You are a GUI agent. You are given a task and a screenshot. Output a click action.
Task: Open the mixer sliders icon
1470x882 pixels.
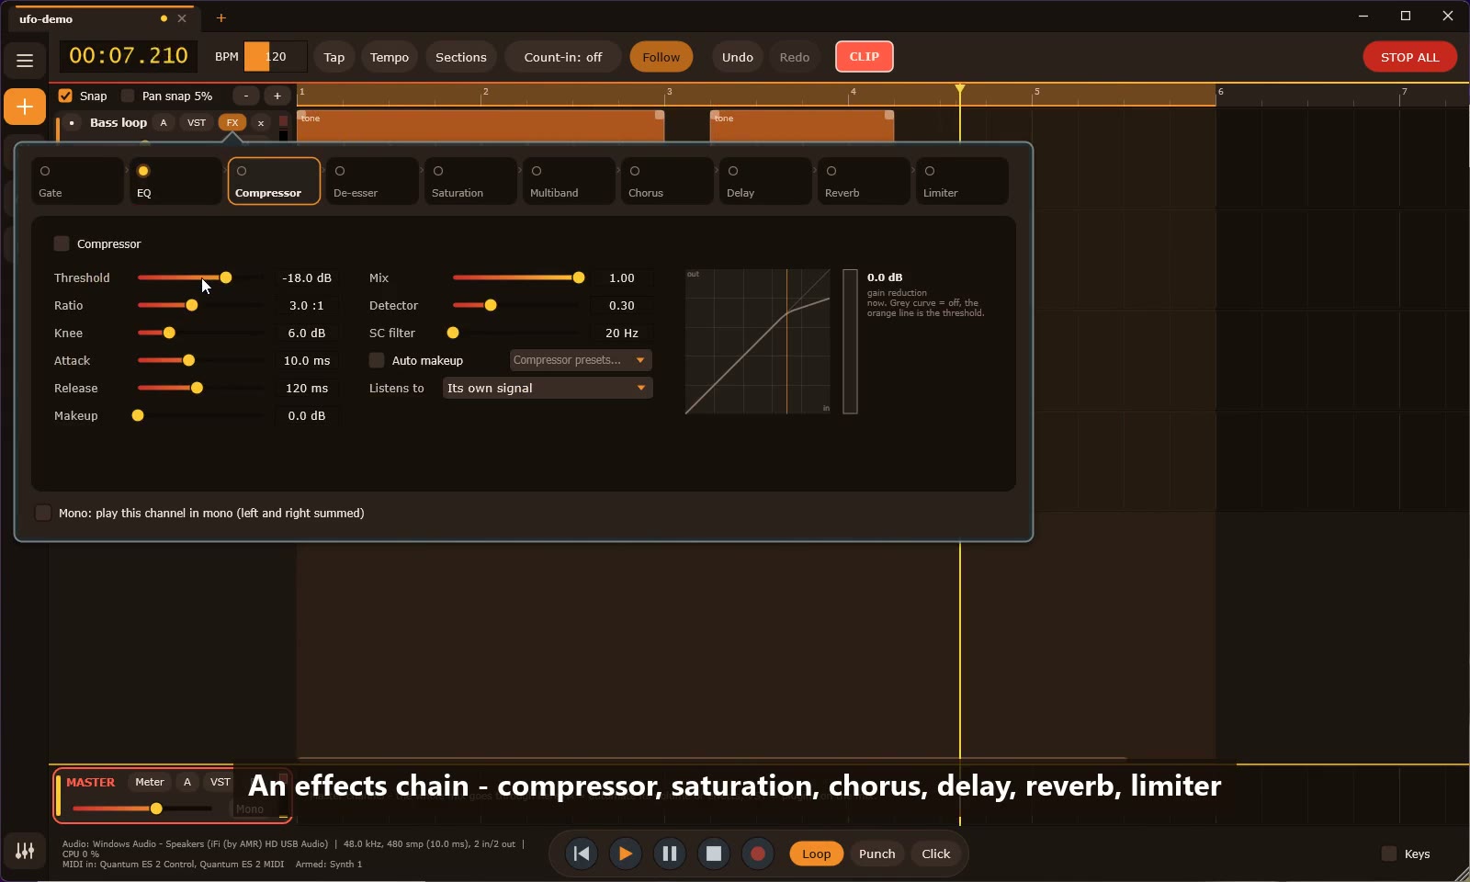[x=25, y=851]
